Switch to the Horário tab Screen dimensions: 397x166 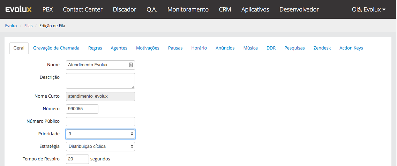coord(199,48)
